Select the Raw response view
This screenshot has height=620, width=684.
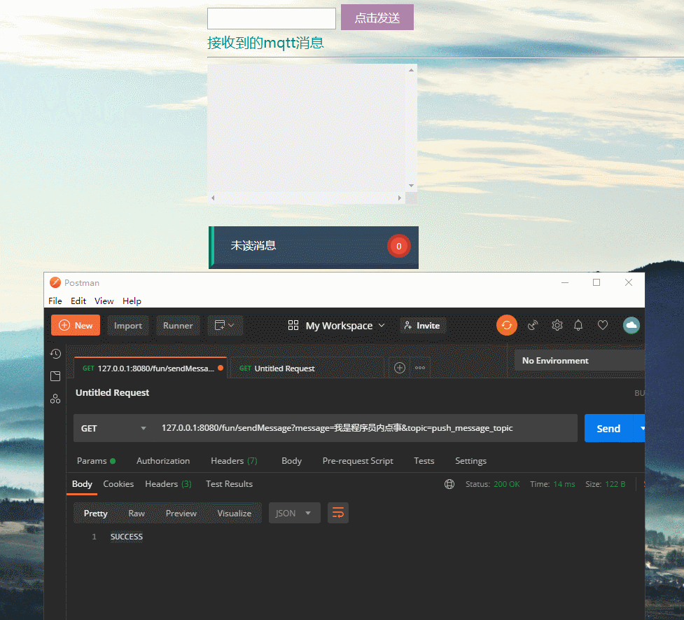point(137,513)
